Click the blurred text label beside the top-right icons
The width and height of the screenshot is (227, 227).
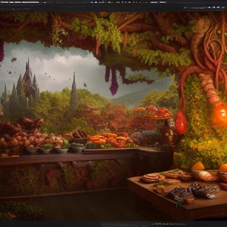click(199, 8)
